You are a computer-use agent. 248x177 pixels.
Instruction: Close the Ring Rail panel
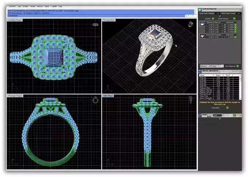(240, 115)
